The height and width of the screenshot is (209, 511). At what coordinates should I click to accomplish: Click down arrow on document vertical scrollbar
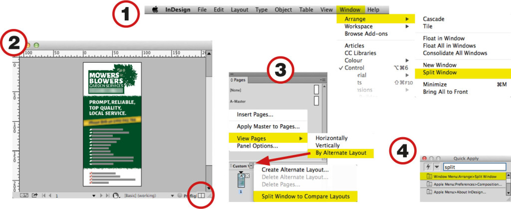209,188
